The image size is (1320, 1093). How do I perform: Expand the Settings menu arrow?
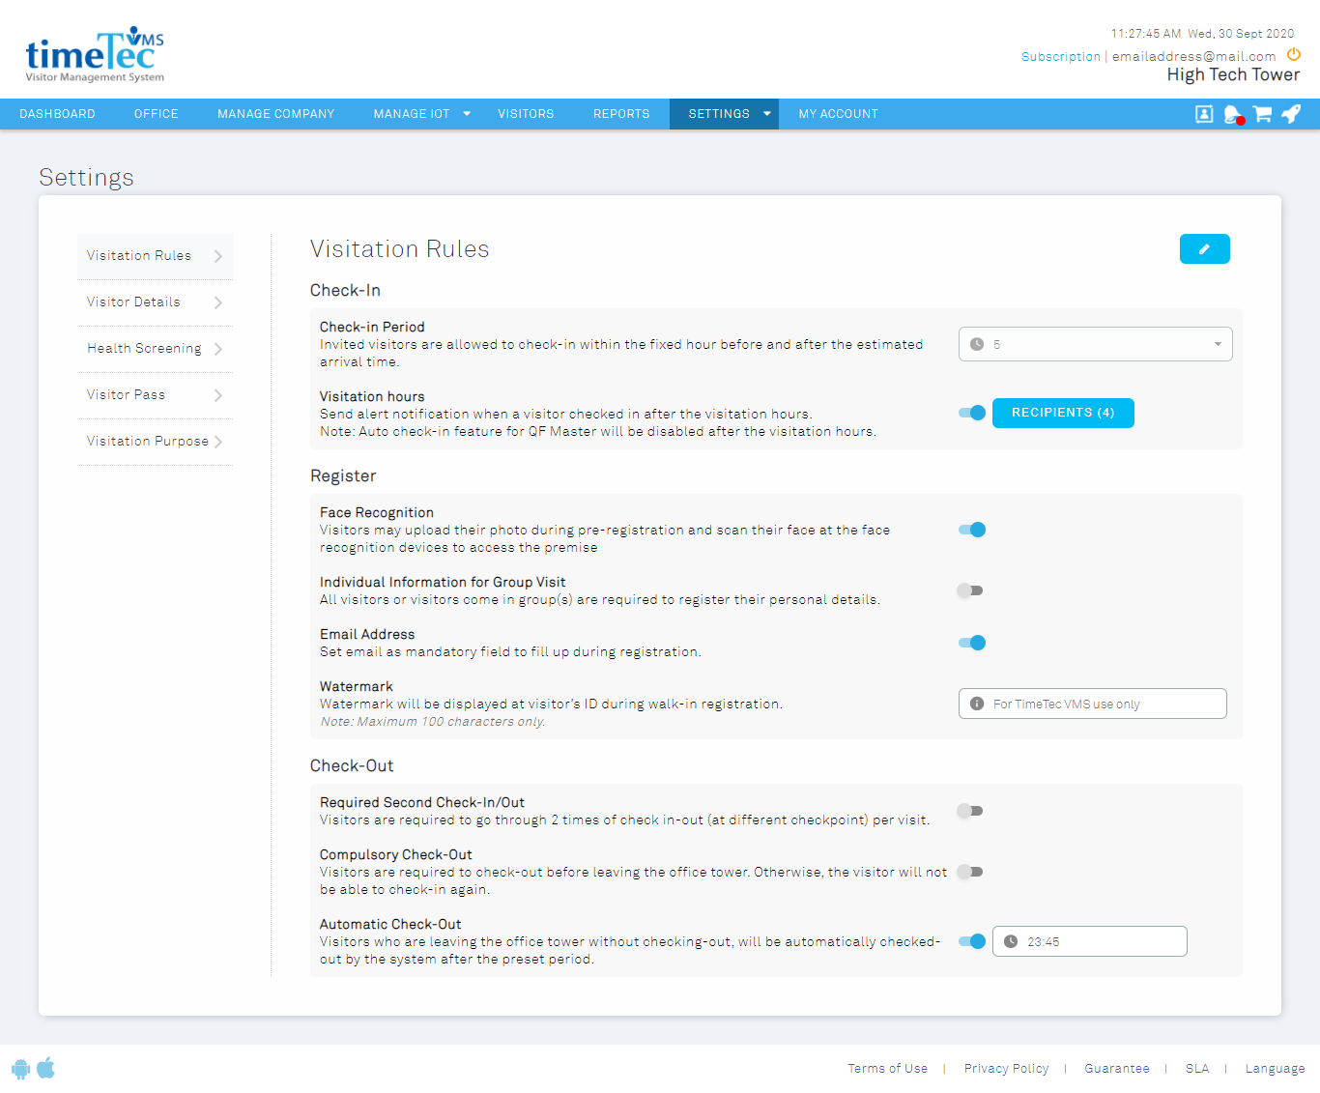click(x=767, y=114)
